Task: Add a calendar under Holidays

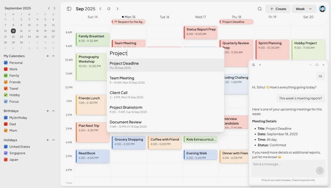Action: [47, 140]
